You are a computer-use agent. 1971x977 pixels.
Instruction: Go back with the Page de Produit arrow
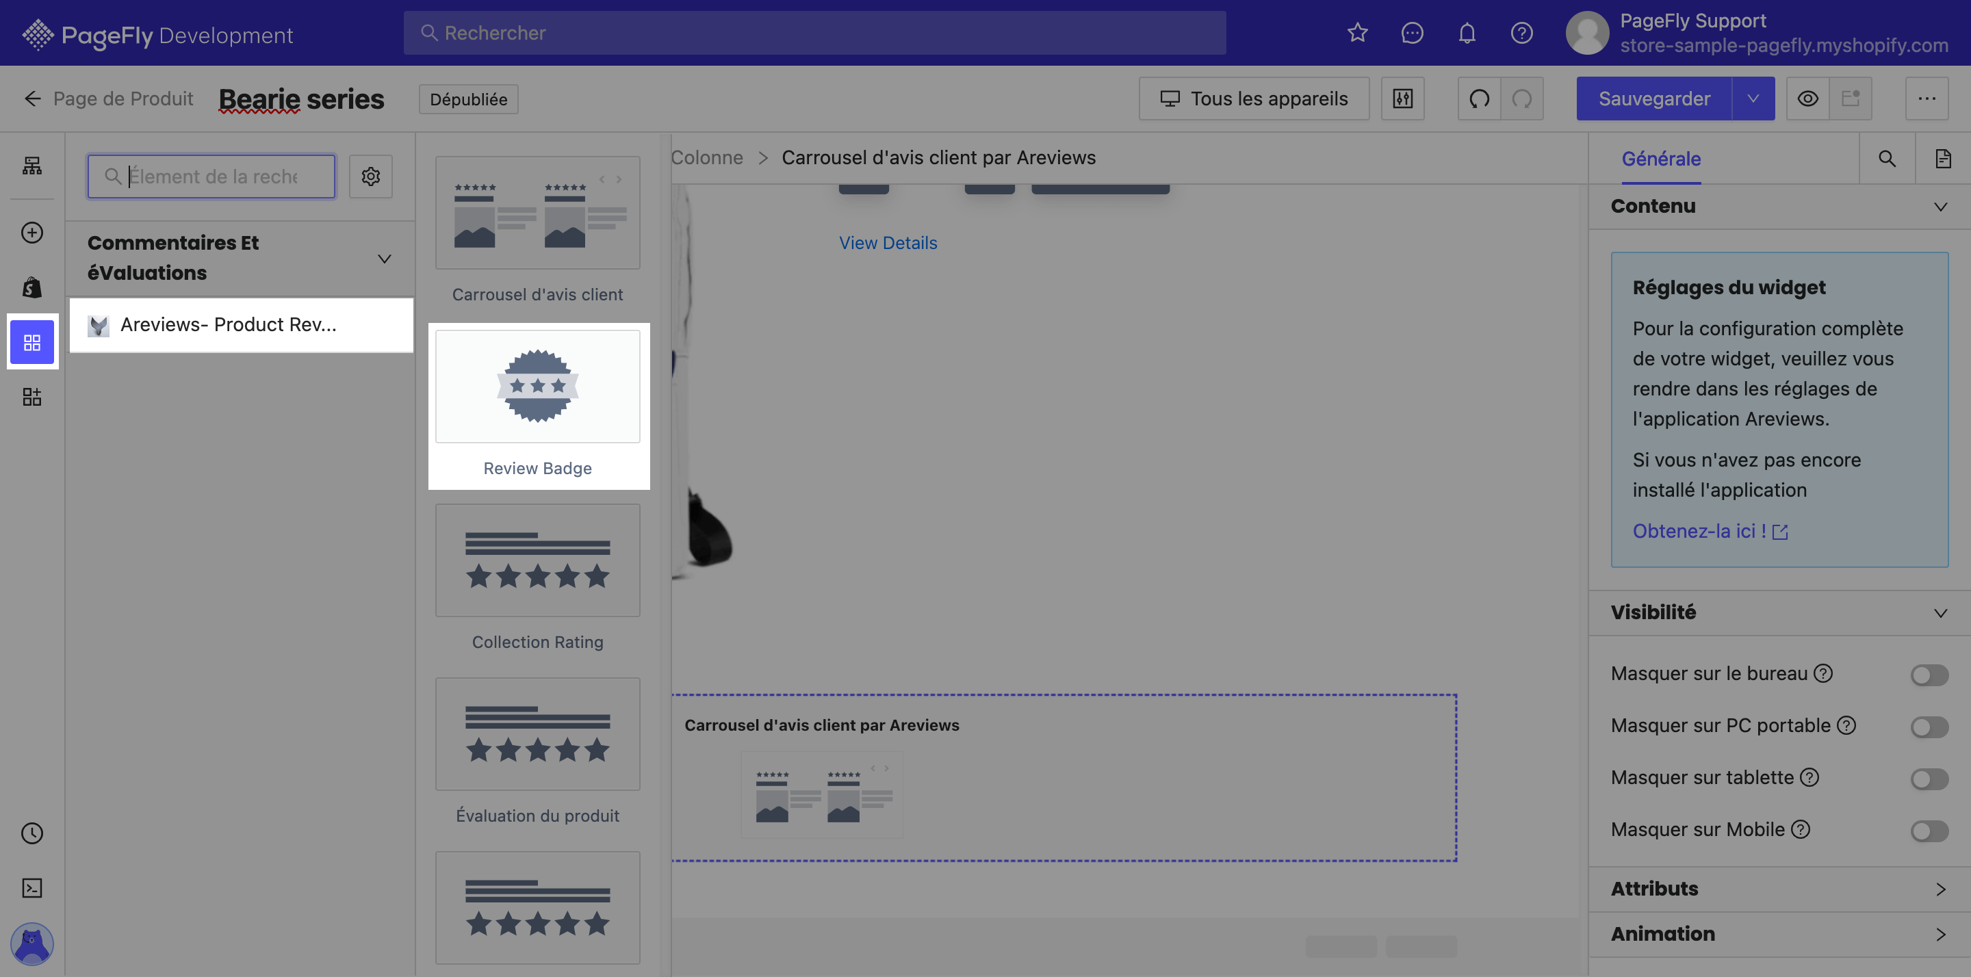32,99
